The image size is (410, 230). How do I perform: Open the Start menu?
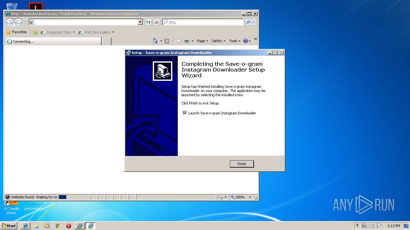click(x=9, y=226)
